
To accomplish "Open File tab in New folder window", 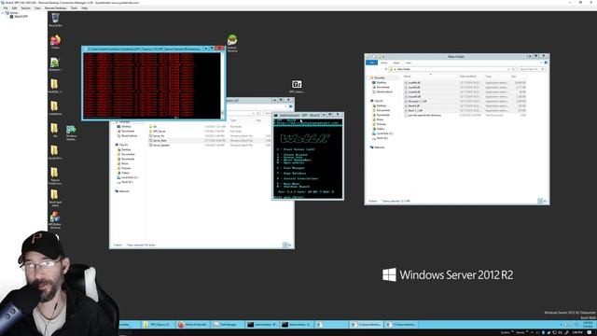I will (371, 63).
